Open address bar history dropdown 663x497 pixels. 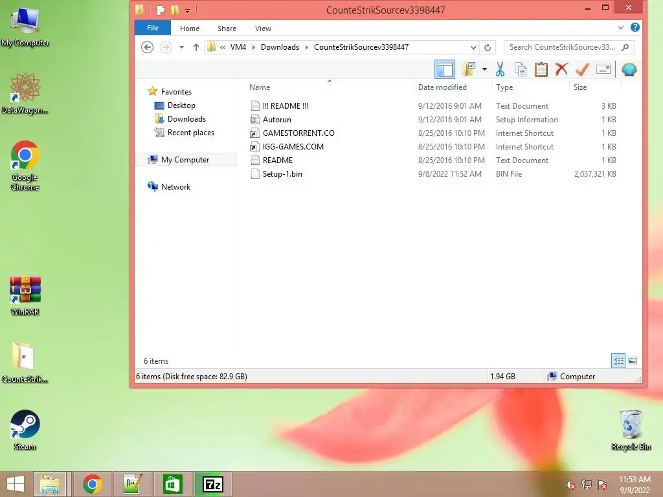tap(473, 47)
